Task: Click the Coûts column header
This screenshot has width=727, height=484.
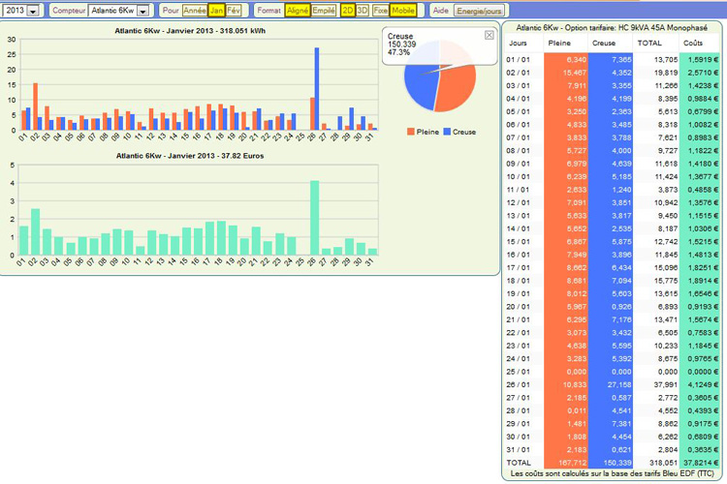Action: click(693, 44)
